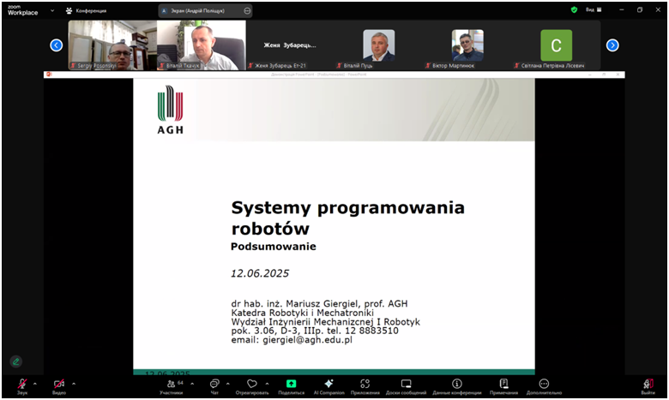Select Віктор Мартинюк participant avatar
This screenshot has width=669, height=400.
[467, 45]
